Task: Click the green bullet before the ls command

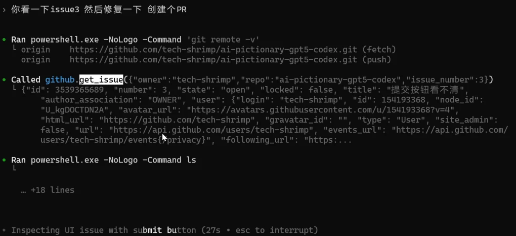Action: [x=4, y=160]
